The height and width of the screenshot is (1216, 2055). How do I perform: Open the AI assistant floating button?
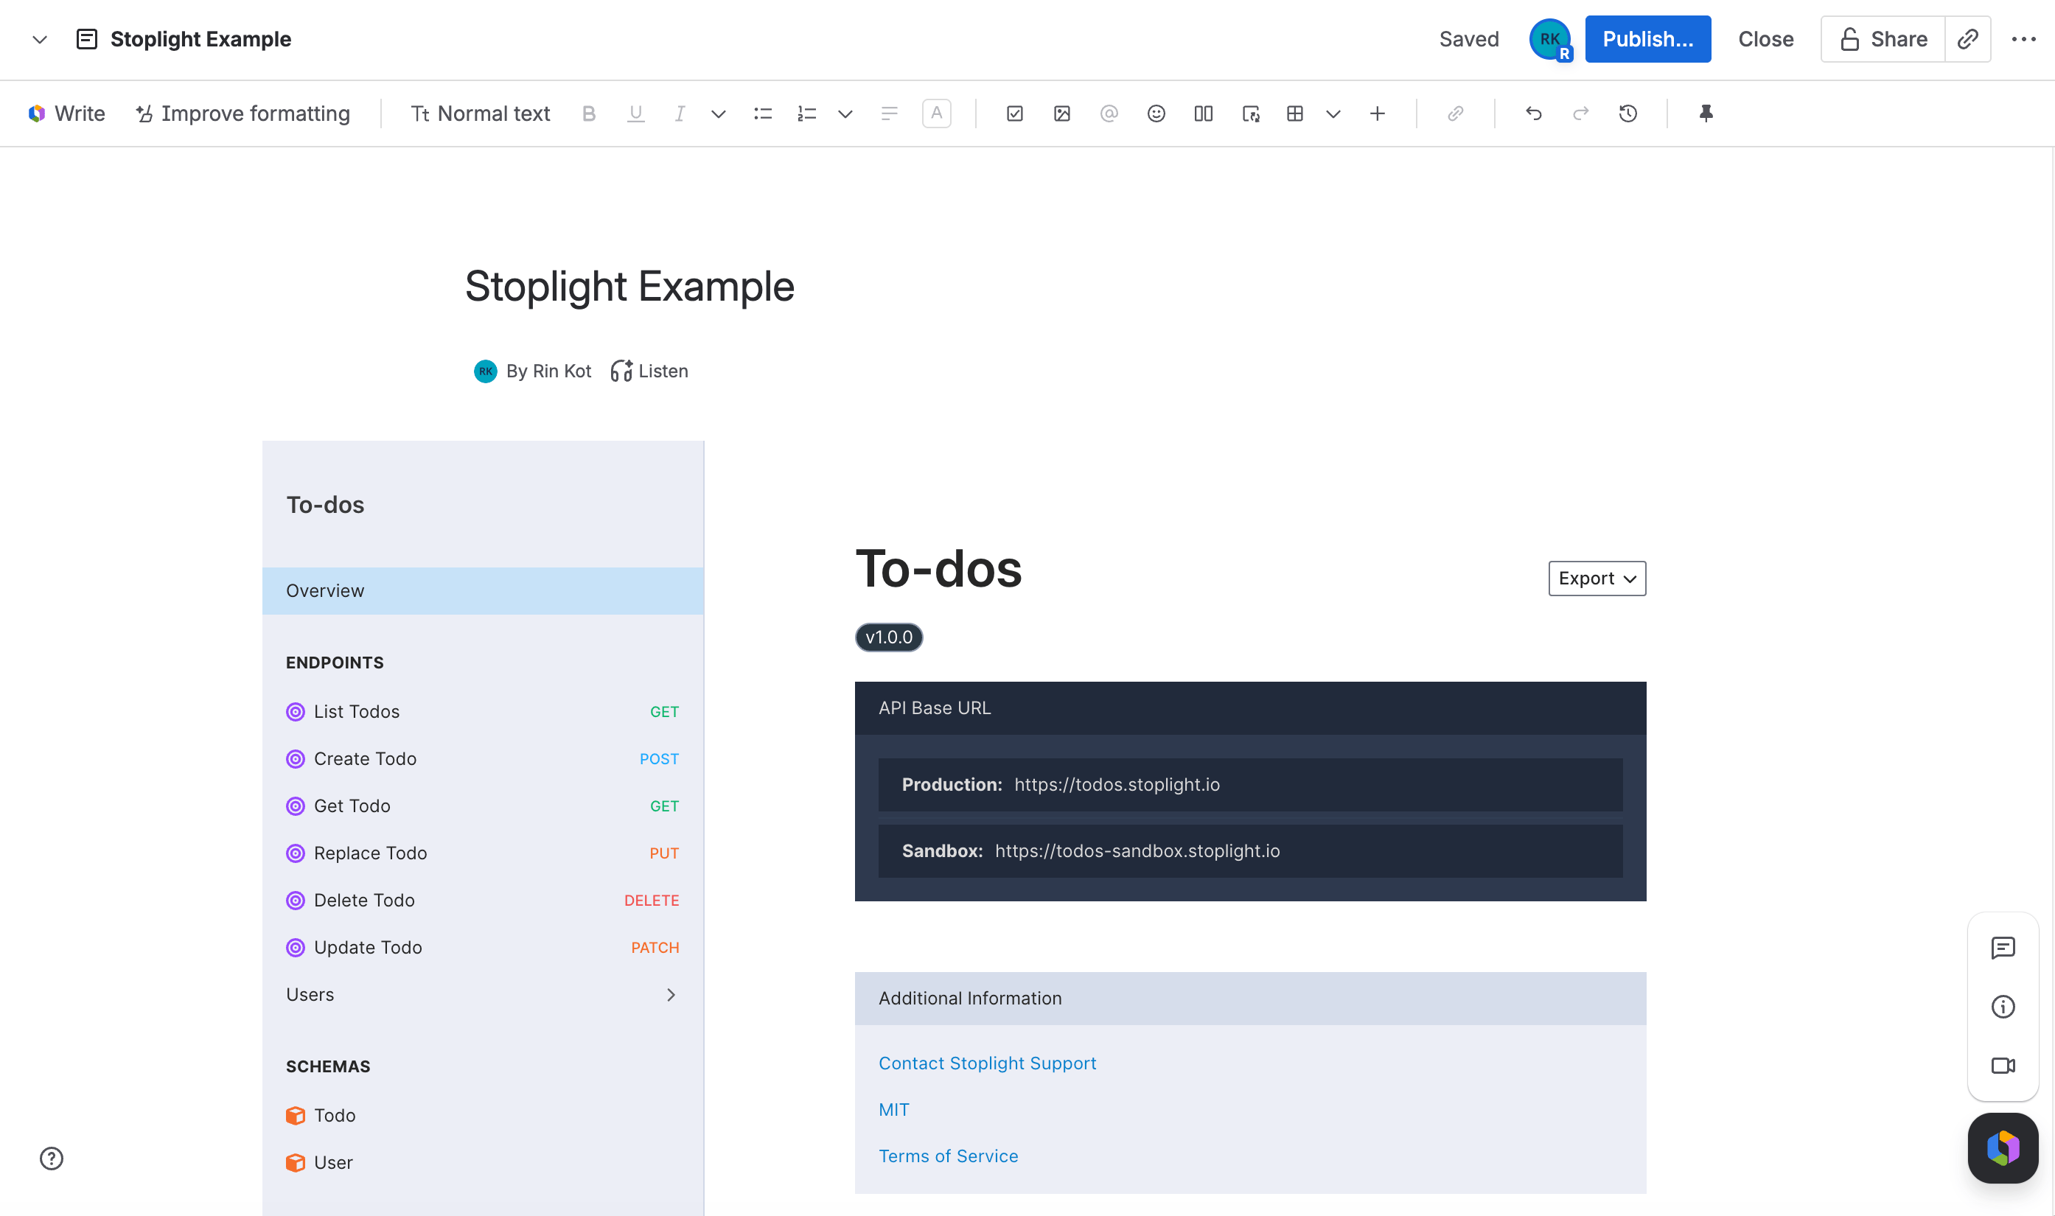[2003, 1148]
